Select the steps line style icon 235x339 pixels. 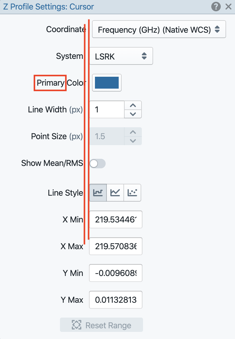point(98,192)
